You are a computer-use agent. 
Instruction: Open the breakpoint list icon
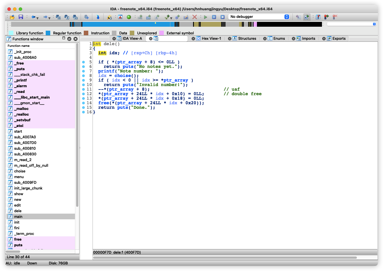point(318,17)
